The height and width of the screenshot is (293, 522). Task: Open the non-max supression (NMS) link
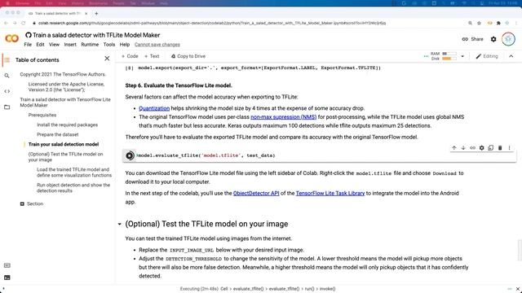point(284,117)
